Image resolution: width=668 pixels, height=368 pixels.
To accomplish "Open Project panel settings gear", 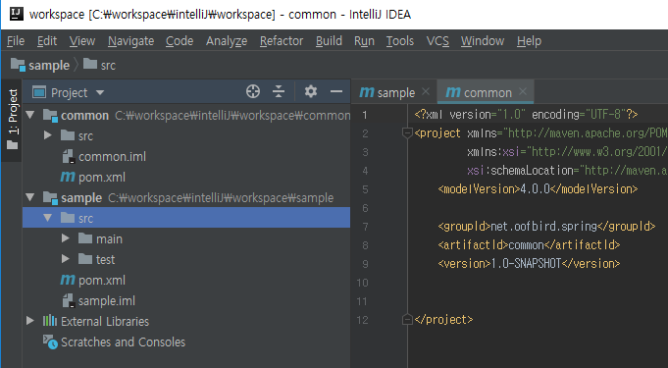I will point(311,91).
